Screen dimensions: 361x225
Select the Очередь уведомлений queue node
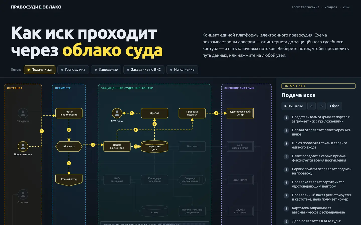click(192, 180)
